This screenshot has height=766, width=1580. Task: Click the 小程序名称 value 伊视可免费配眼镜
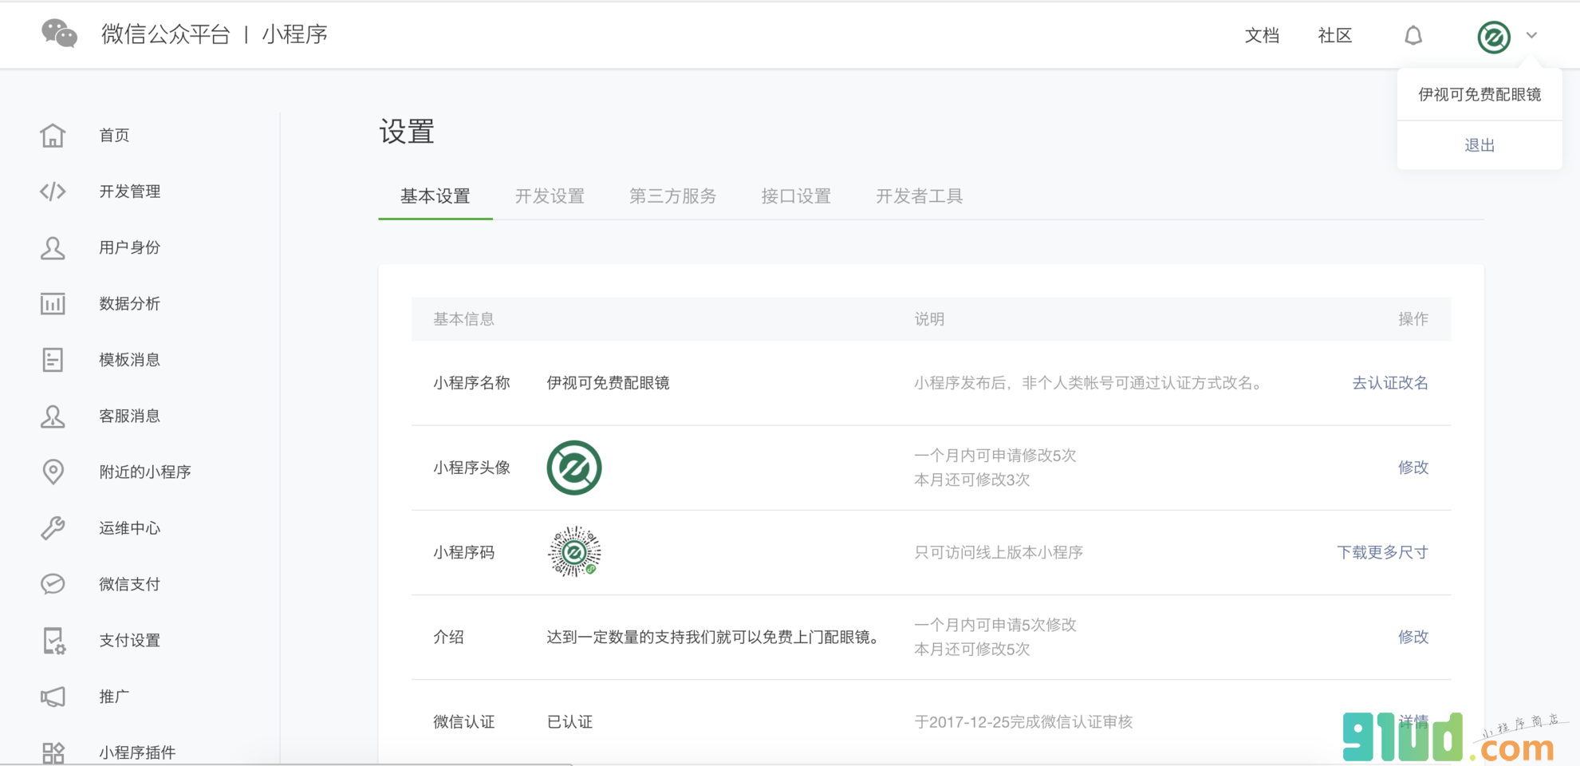[x=608, y=383]
